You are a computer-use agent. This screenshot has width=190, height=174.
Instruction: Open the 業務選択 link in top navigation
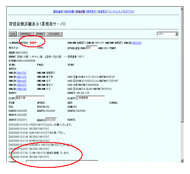tap(58, 12)
